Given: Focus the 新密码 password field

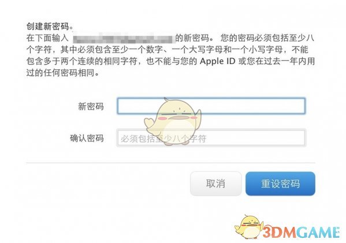Looking at the screenshot, I should point(211,106).
